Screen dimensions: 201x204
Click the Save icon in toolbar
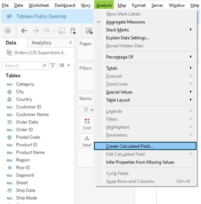(x=62, y=31)
